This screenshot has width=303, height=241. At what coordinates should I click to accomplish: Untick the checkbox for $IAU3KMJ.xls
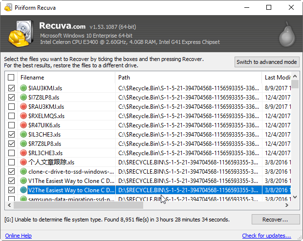tap(11, 88)
